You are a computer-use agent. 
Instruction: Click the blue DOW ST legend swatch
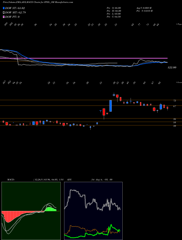(4, 8)
